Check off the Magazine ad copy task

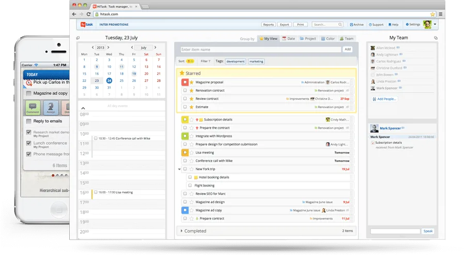[185, 210]
